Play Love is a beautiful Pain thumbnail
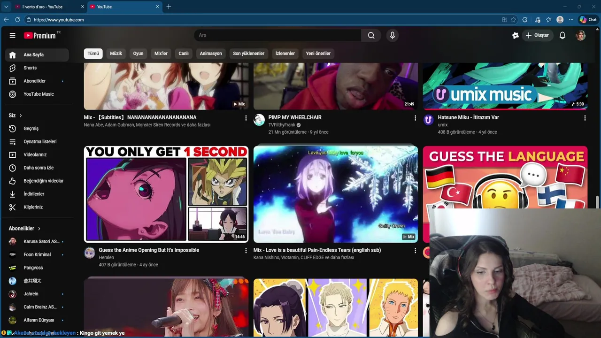The height and width of the screenshot is (338, 601). pos(336,194)
